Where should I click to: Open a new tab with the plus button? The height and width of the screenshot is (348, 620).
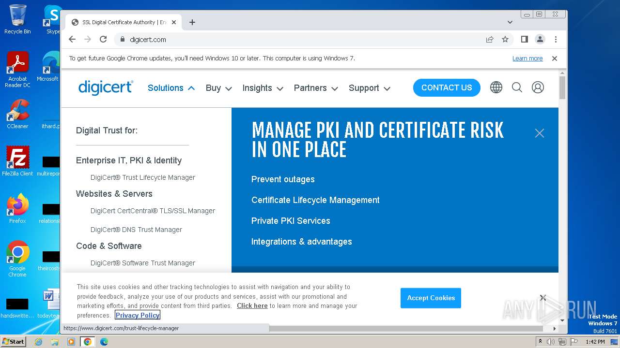192,22
